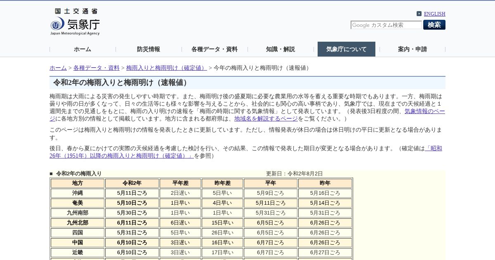Click the 更新日：令和2年8月2日 text
The width and height of the screenshot is (495, 260).
pos(295,174)
